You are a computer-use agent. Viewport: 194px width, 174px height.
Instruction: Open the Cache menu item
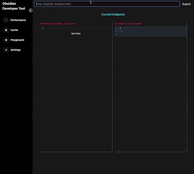pos(14,30)
